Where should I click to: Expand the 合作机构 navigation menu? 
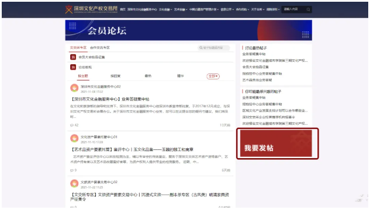(243, 9)
